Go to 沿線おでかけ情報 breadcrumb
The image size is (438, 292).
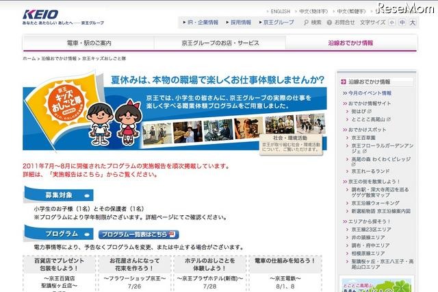tap(59, 58)
